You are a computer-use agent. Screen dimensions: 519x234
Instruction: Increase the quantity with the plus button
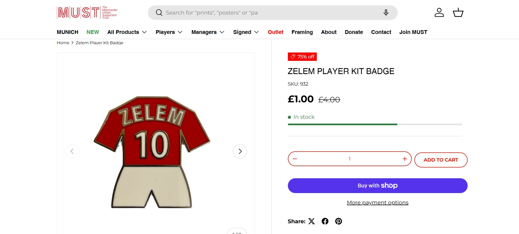tap(405, 159)
